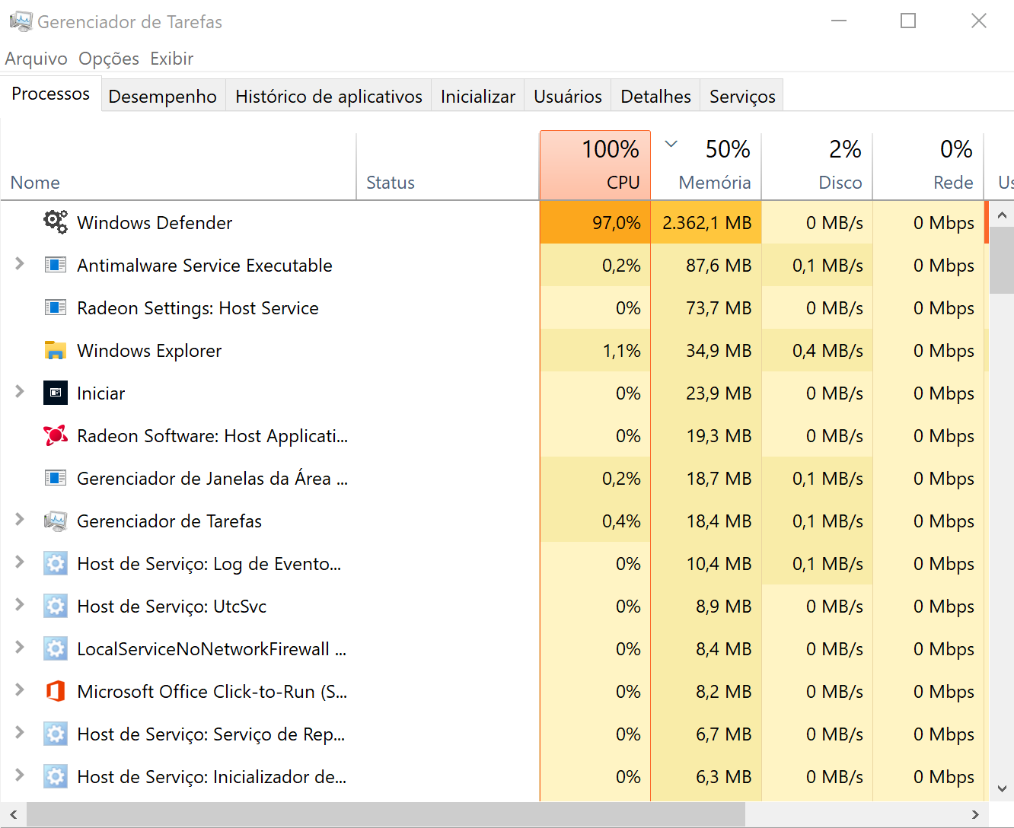Image resolution: width=1014 pixels, height=828 pixels.
Task: Switch to the Desempenho tab
Action: pos(163,96)
